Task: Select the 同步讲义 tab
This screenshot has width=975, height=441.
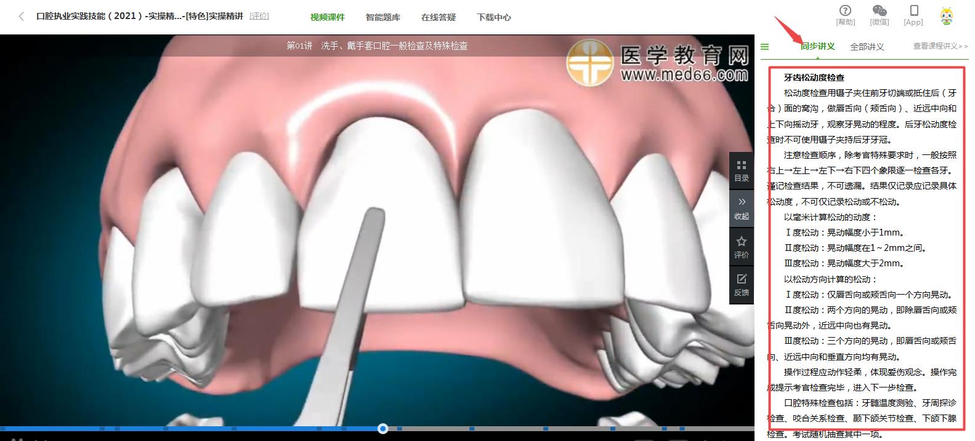Action: [x=817, y=47]
